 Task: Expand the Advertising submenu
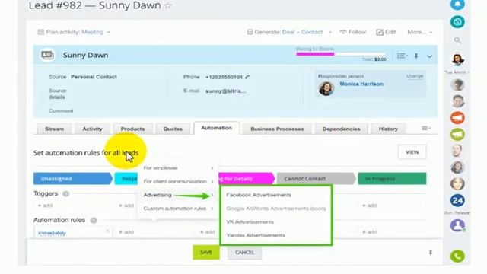[178, 195]
